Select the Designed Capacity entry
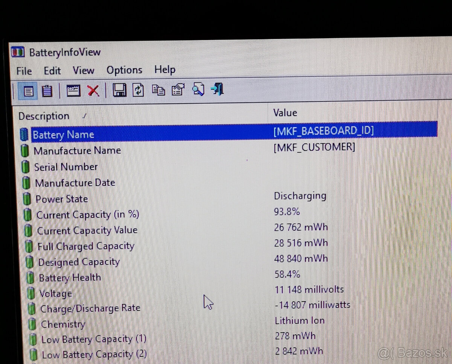 [78, 262]
